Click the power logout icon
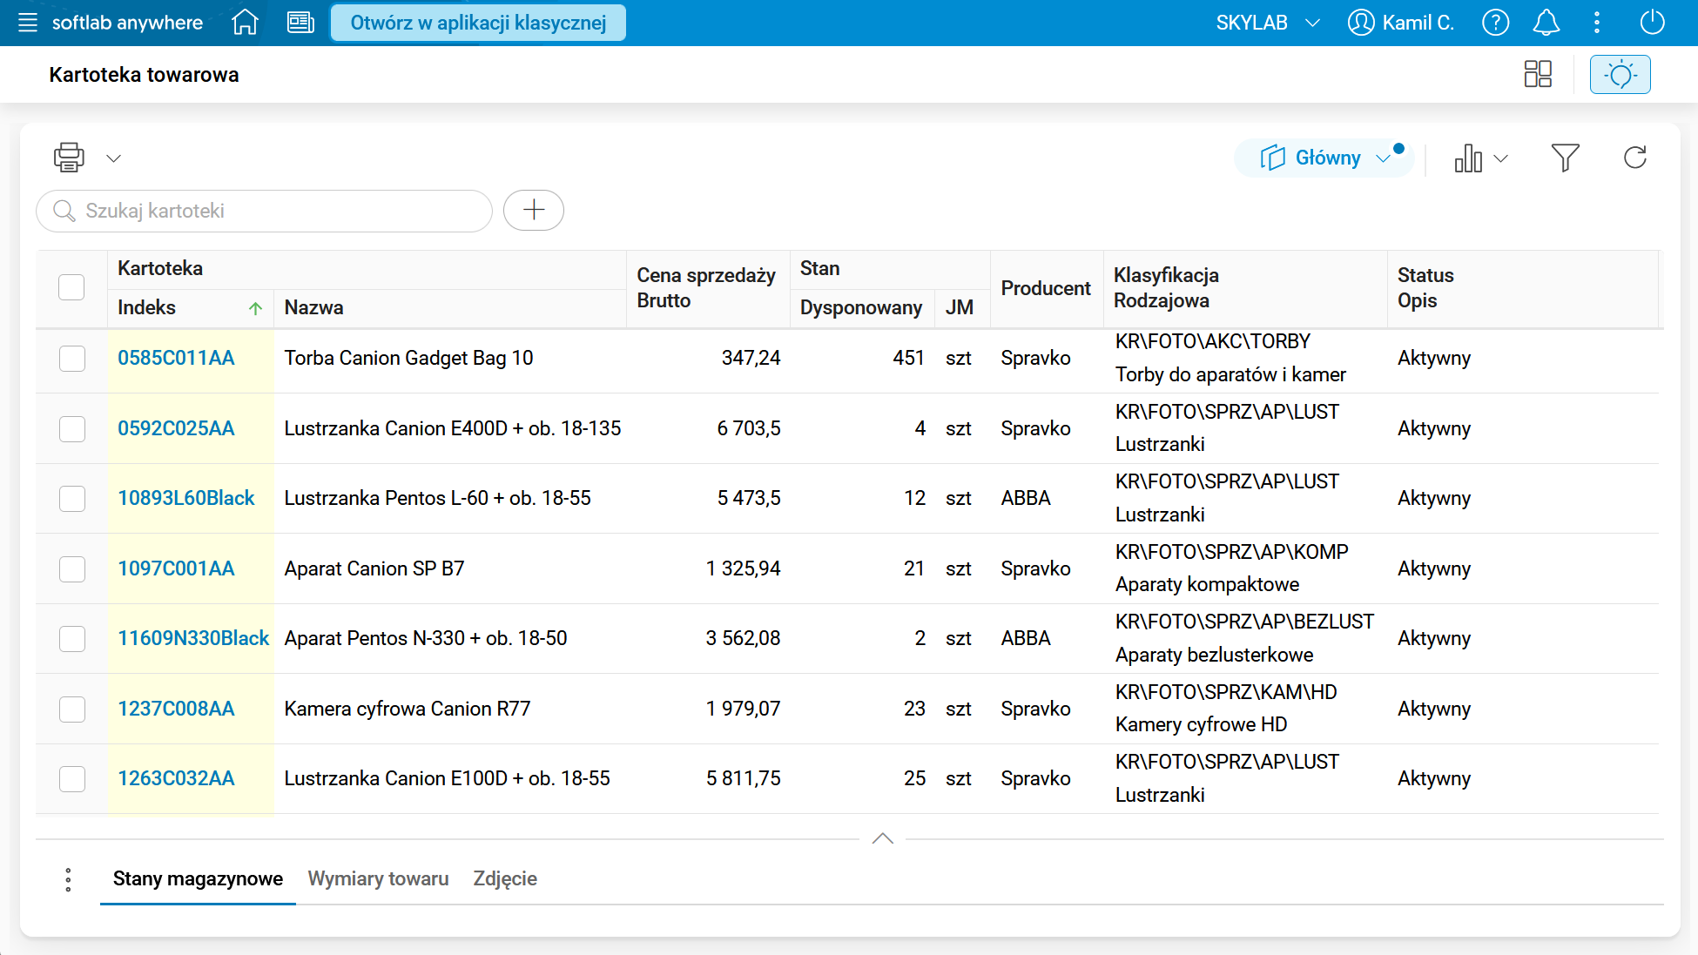This screenshot has width=1698, height=955. (1652, 23)
